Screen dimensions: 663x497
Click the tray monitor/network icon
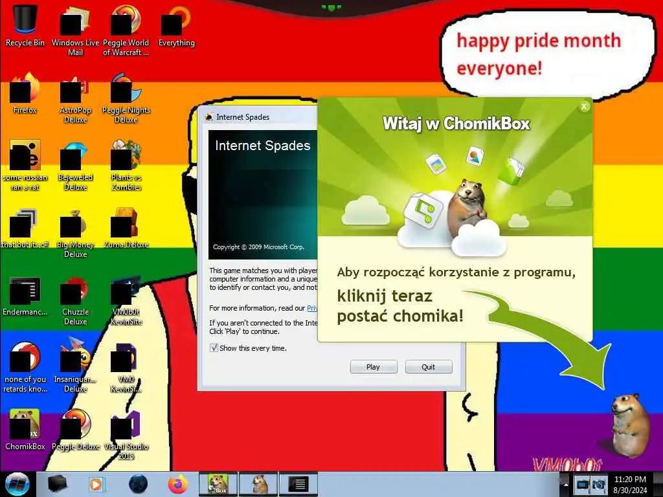[583, 484]
